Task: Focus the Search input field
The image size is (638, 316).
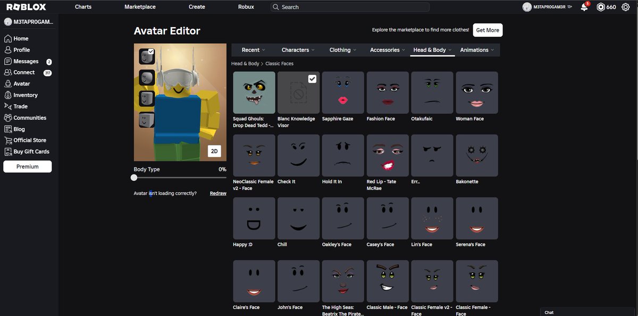Action: tap(349, 7)
